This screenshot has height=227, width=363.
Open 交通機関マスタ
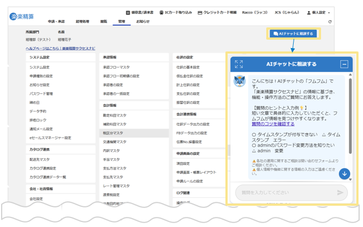click(115, 141)
